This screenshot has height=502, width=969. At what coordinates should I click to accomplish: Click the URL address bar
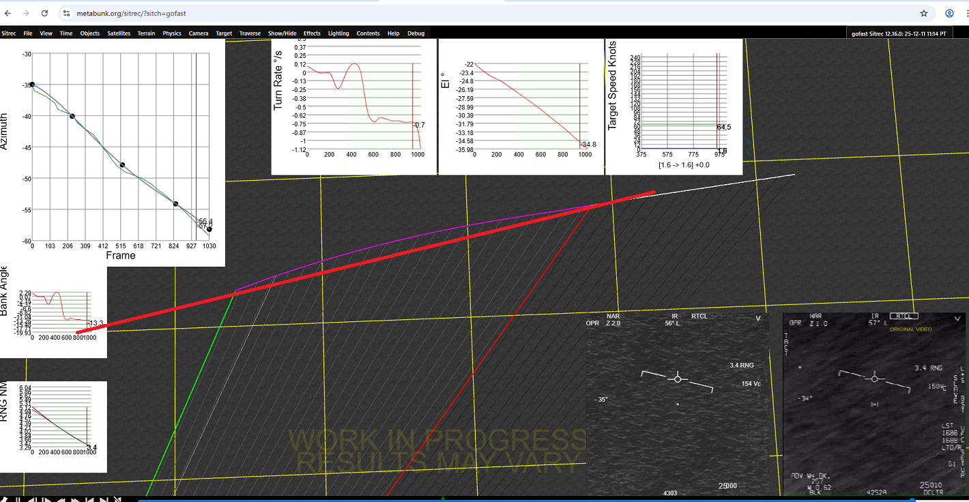pyautogui.click(x=478, y=13)
